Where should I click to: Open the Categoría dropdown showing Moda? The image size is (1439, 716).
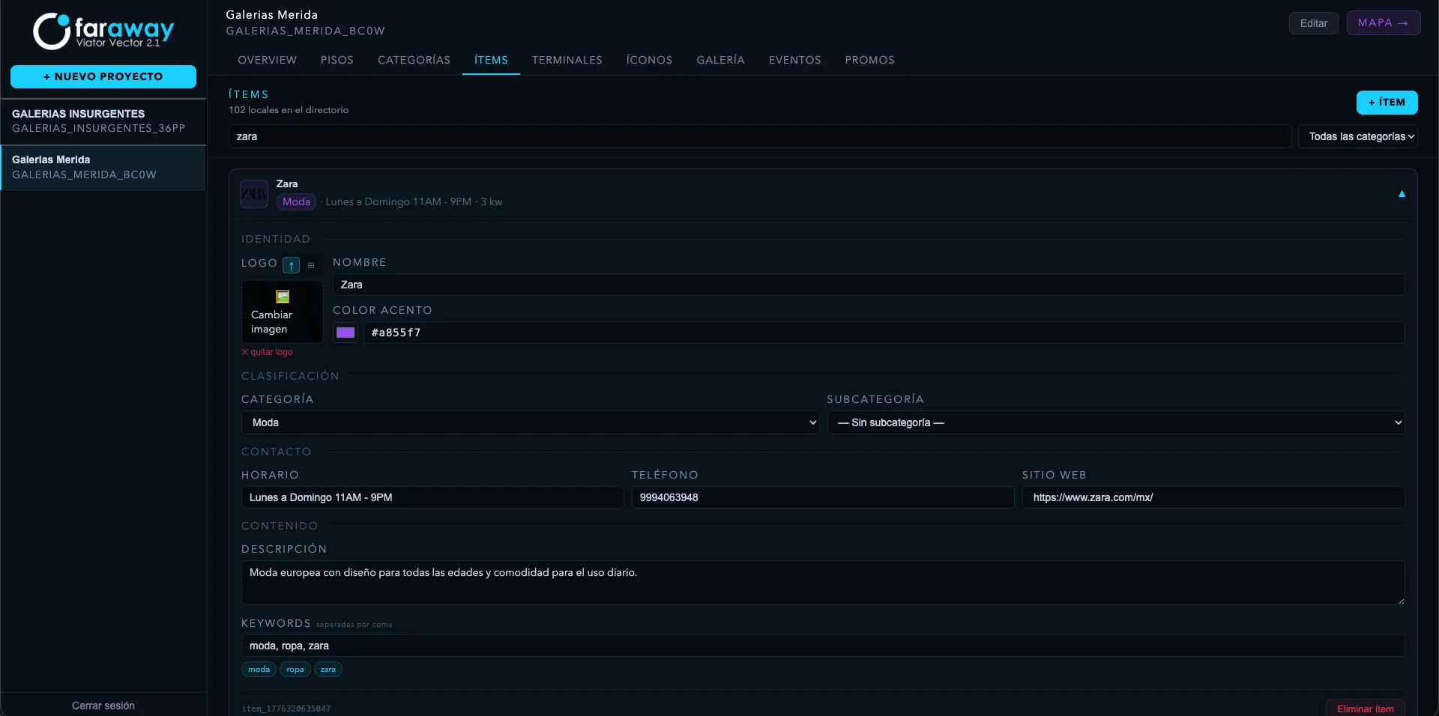[x=530, y=422]
